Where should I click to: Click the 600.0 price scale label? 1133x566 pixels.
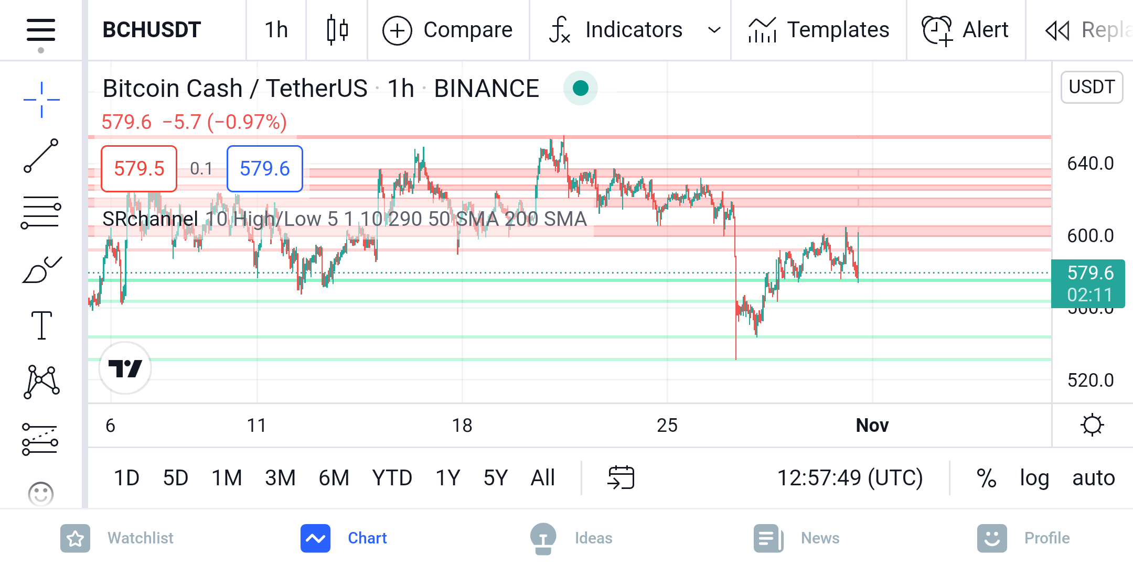1091,236
